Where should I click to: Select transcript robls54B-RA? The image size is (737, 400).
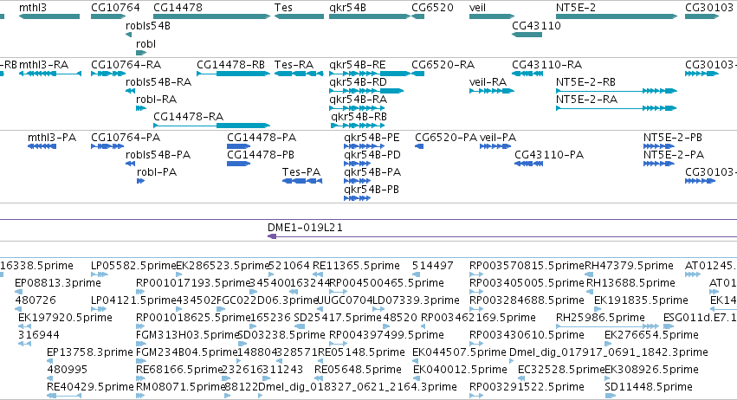130,91
